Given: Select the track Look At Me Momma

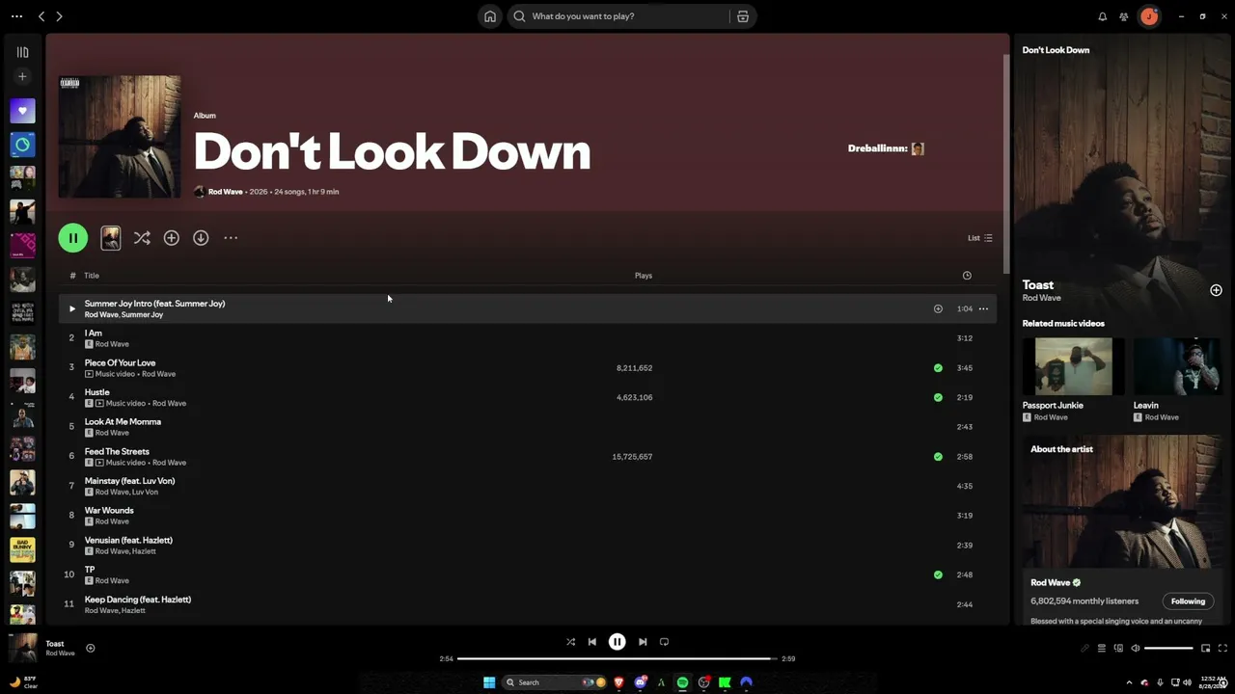Looking at the screenshot, I should [527, 427].
